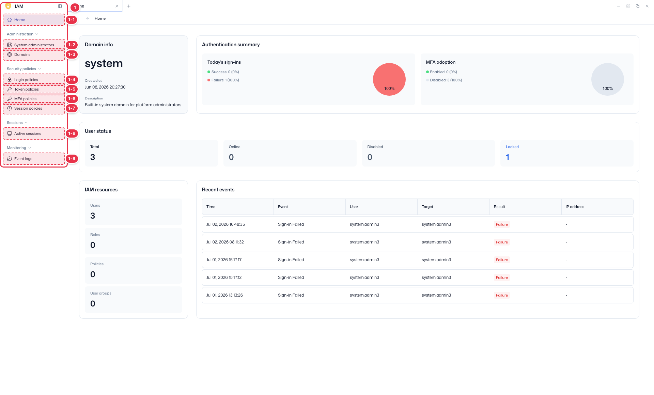Click the Disabled users card
The height and width of the screenshot is (395, 654).
click(428, 153)
